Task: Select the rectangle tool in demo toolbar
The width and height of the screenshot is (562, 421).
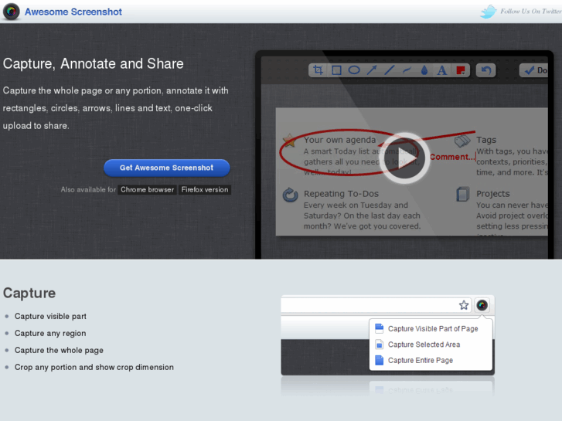Action: click(x=336, y=70)
